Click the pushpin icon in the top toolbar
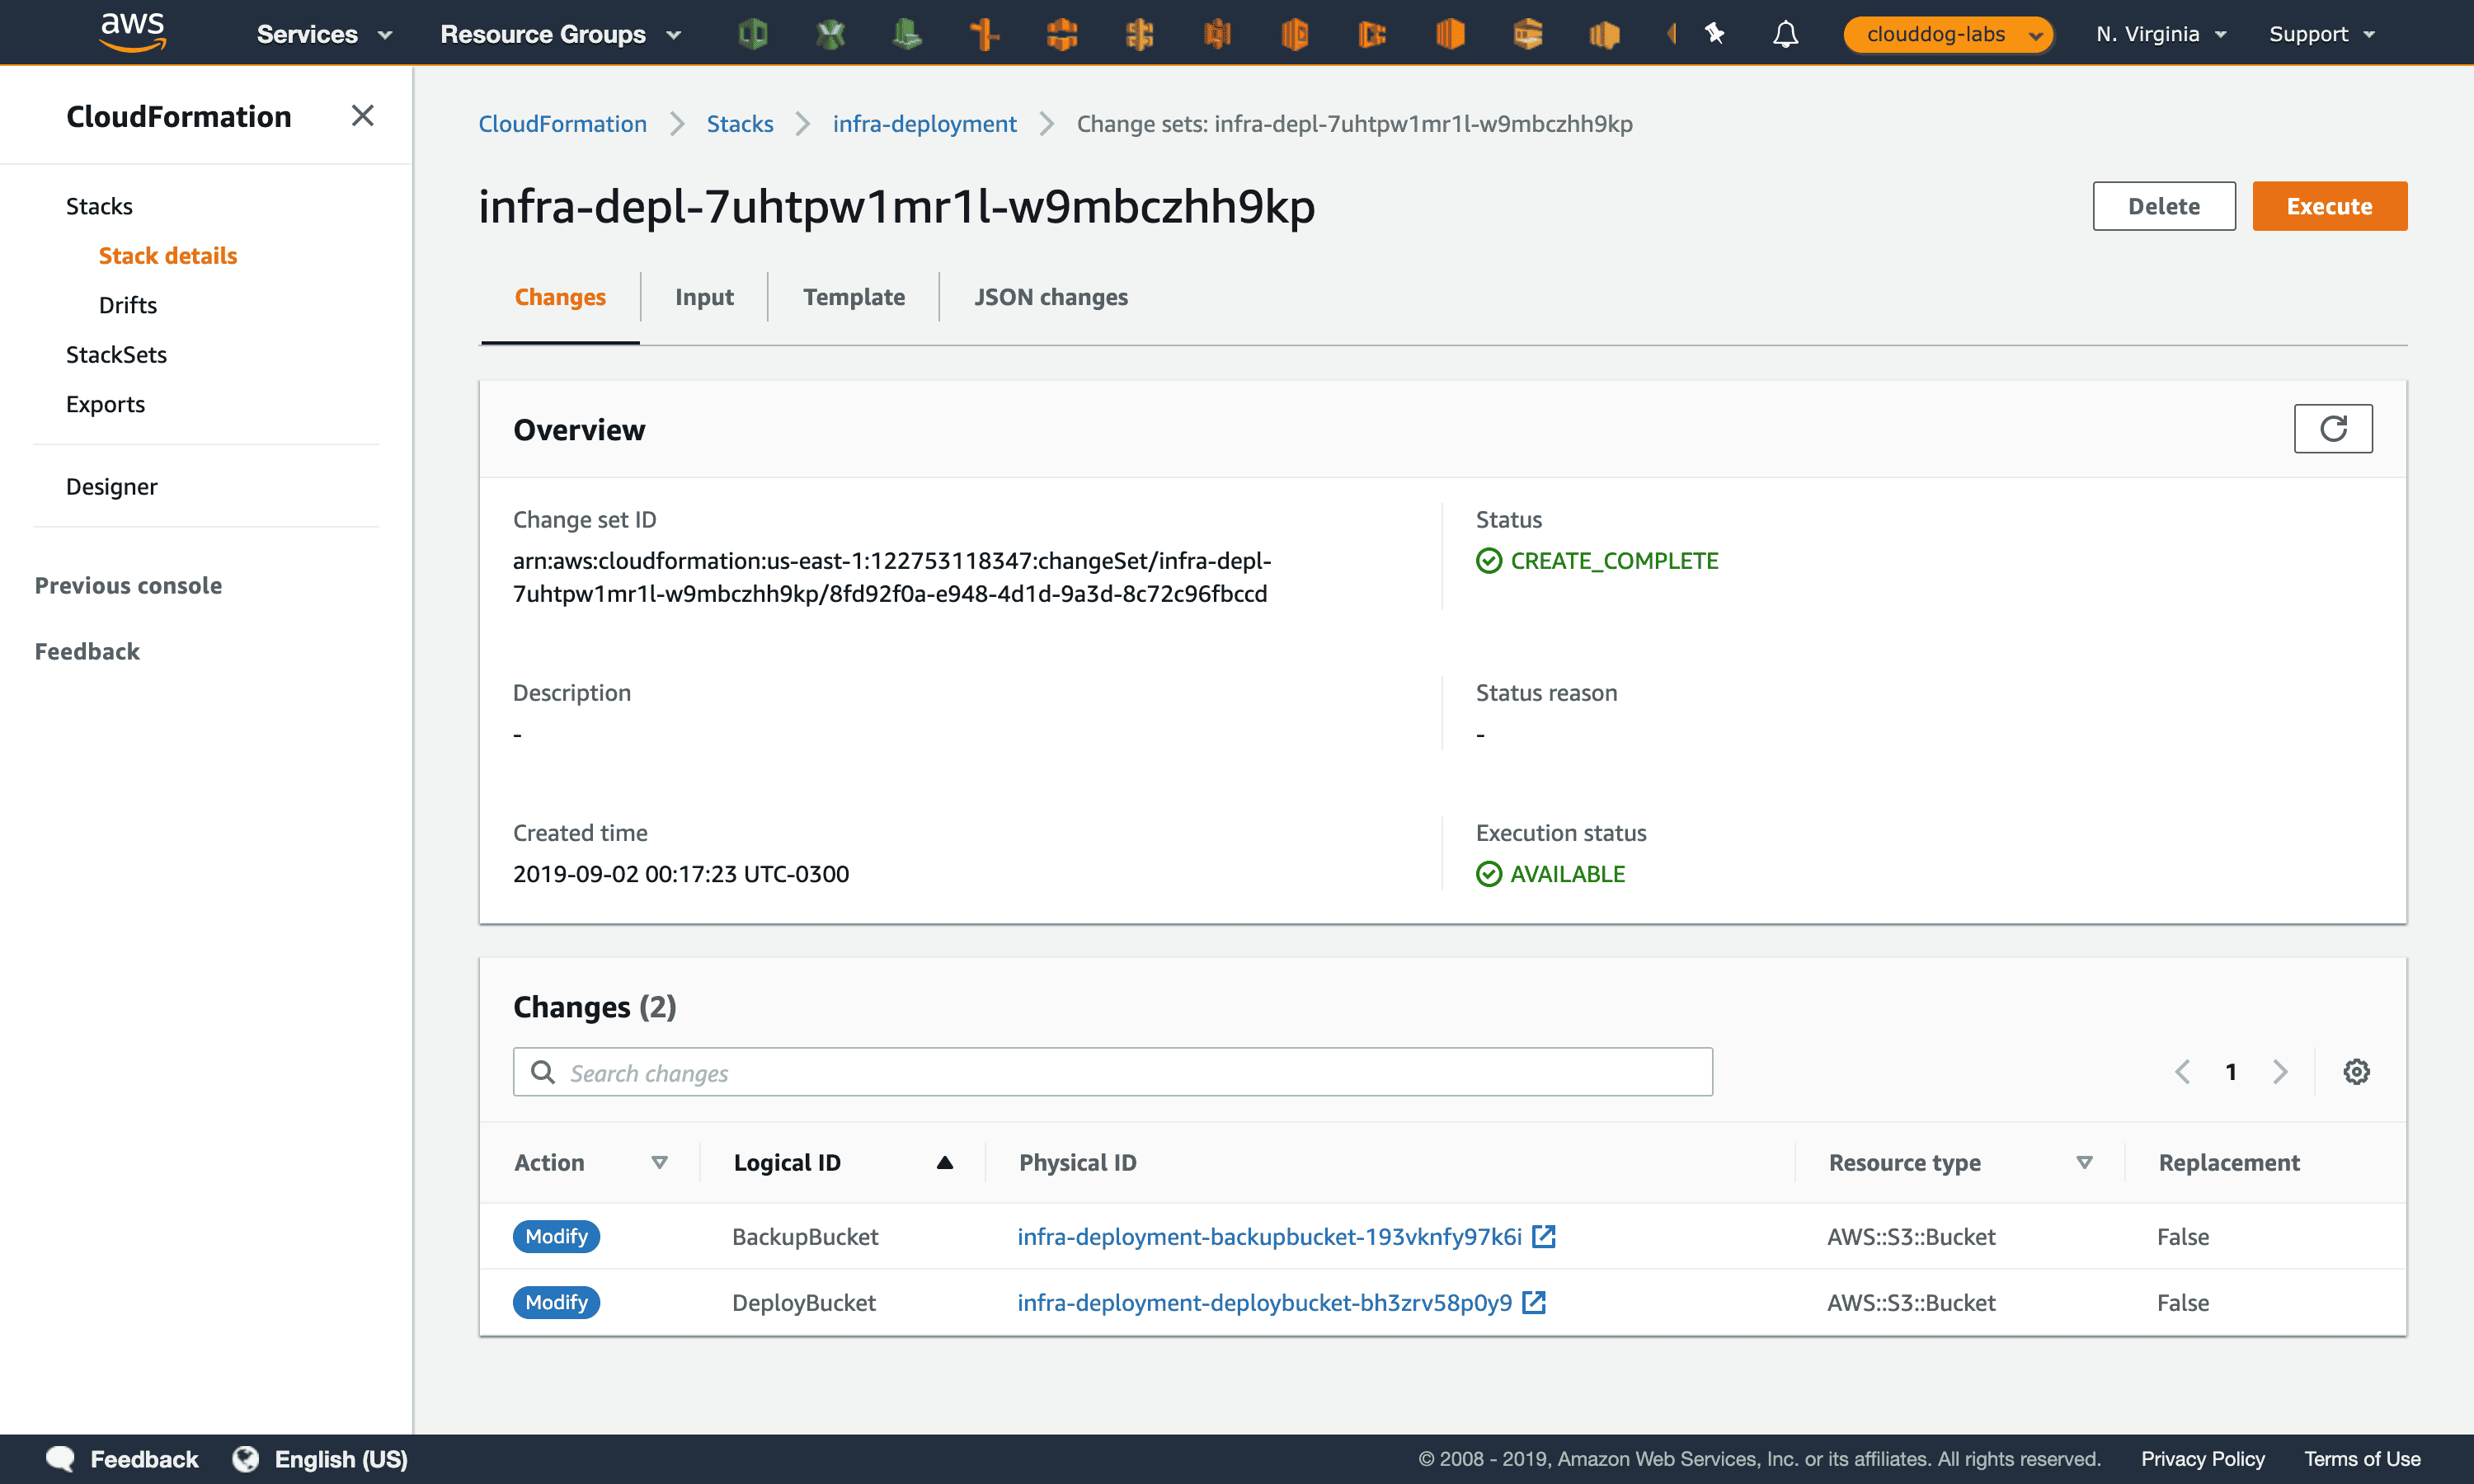This screenshot has height=1484, width=2474. [x=1715, y=33]
